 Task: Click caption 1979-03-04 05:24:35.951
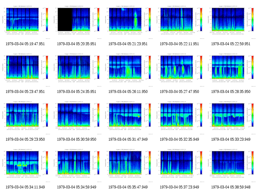pyautogui.click(x=76, y=92)
